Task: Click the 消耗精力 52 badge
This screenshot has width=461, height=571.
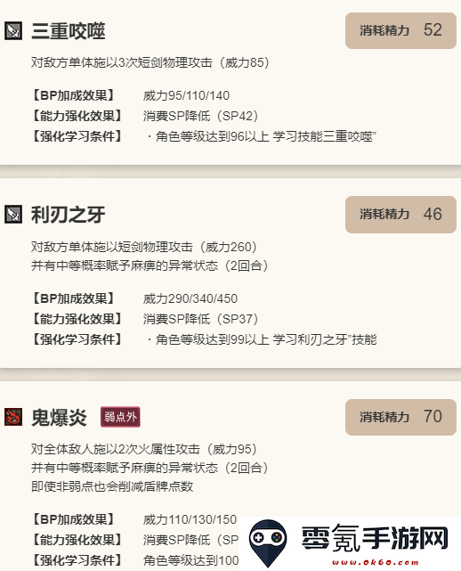Action: click(x=400, y=30)
